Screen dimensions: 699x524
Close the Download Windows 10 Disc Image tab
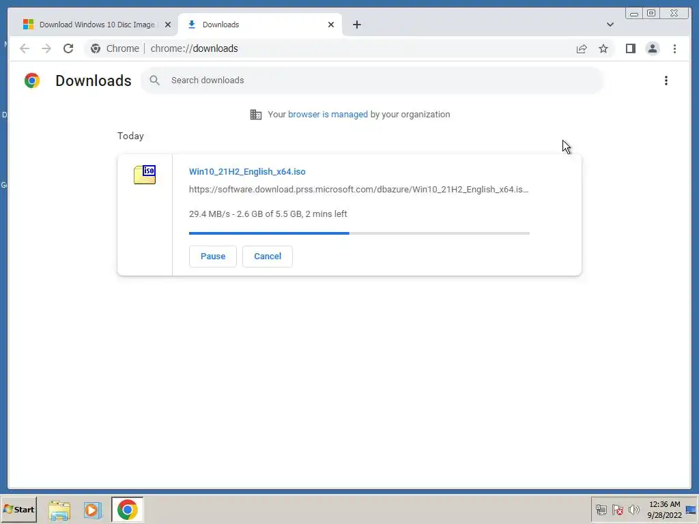(x=168, y=25)
